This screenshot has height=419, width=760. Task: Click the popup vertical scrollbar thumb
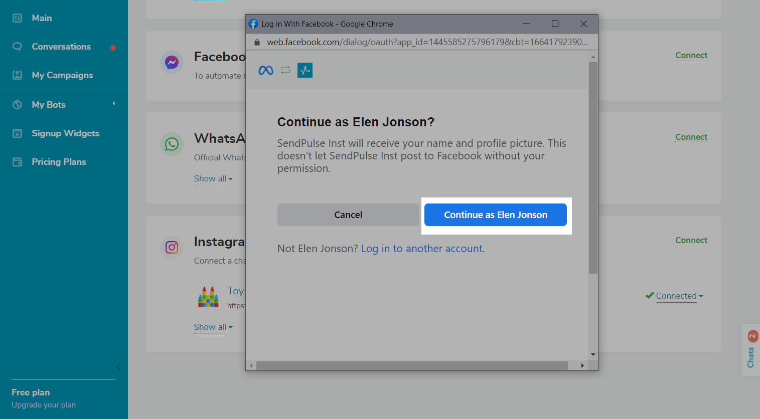pyautogui.click(x=593, y=168)
